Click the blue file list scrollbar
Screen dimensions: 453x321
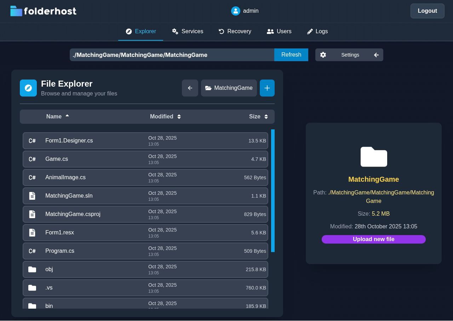tap(273, 191)
